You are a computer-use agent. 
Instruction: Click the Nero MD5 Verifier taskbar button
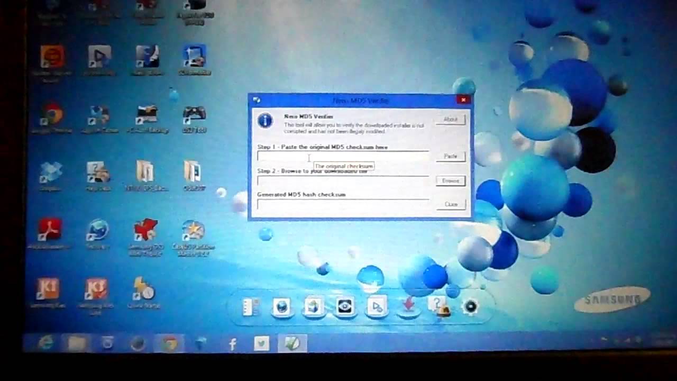click(x=292, y=344)
